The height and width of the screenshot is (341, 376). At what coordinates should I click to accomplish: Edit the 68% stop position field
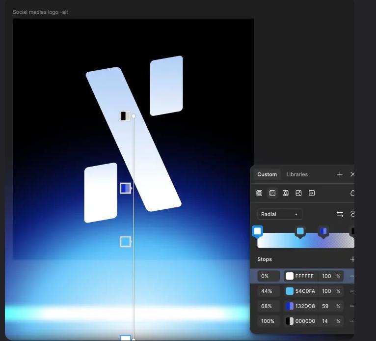click(x=269, y=306)
